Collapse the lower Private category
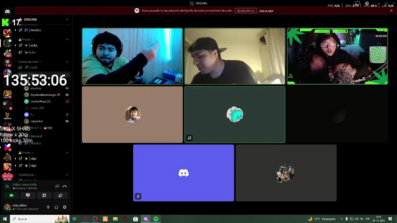Image resolution: width=397 pixels, height=223 pixels. 26,153
